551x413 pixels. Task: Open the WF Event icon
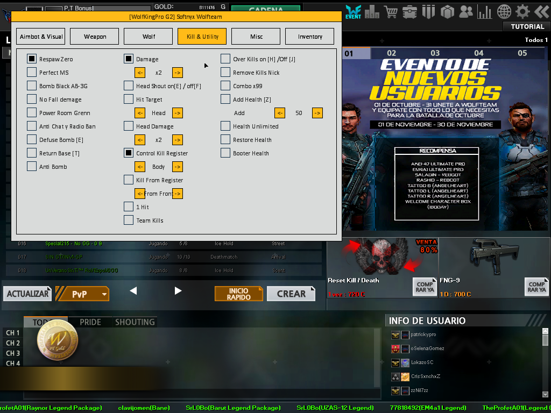click(x=353, y=11)
